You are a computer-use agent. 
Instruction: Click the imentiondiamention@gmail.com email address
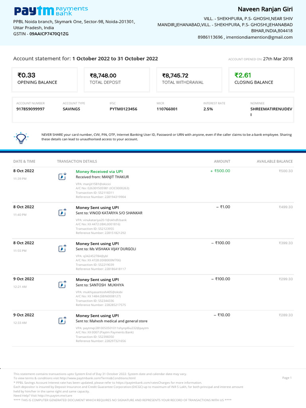coord(259,37)
